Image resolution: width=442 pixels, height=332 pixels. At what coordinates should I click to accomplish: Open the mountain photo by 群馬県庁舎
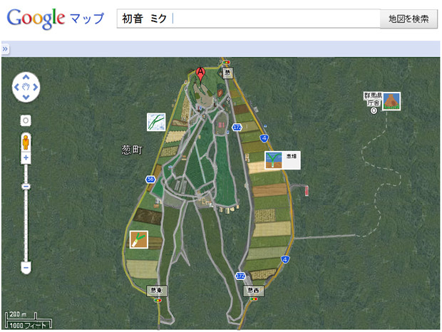(391, 101)
